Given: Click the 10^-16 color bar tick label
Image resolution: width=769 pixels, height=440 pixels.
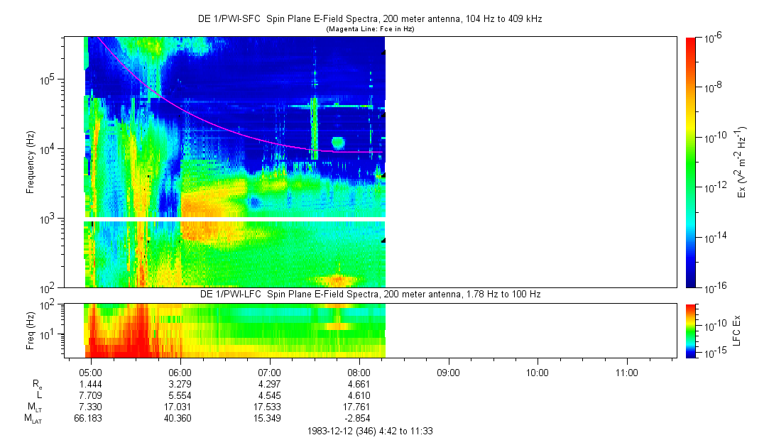Looking at the screenshot, I should pyautogui.click(x=714, y=287).
